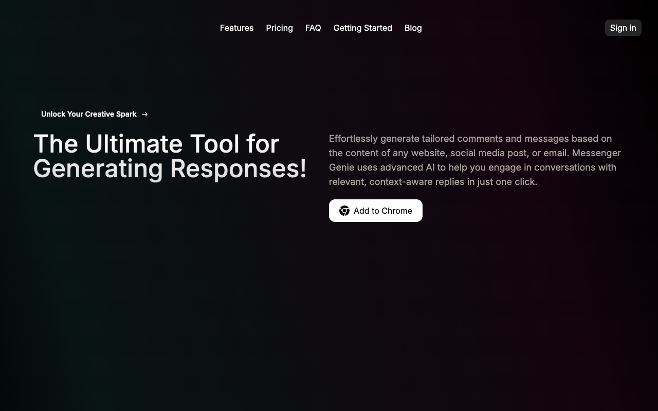Click the heading "The Ultimate Tool for"
The image size is (658, 411).
click(x=156, y=144)
